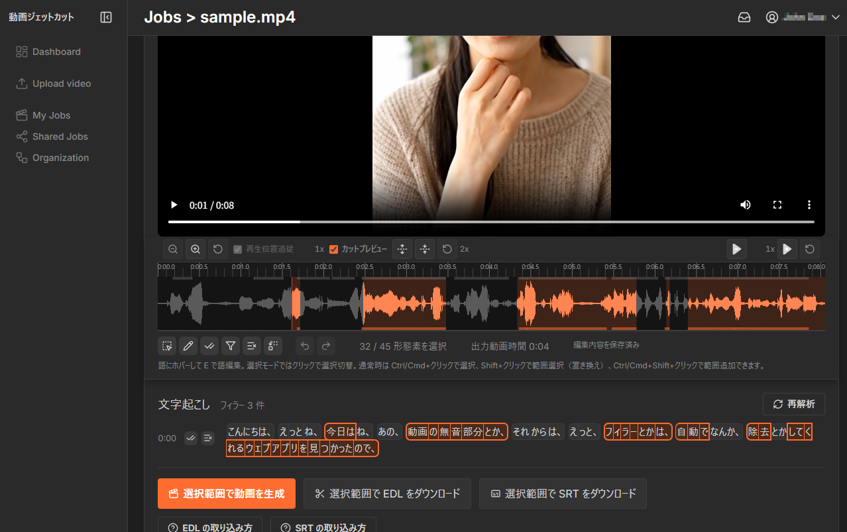Reset the waveform zoom level
This screenshot has height=532, width=847.
point(218,249)
